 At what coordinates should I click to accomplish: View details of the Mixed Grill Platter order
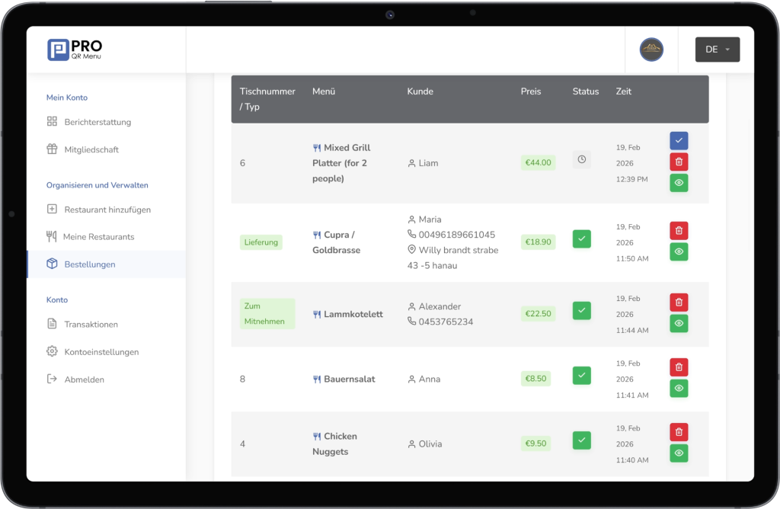pyautogui.click(x=679, y=183)
